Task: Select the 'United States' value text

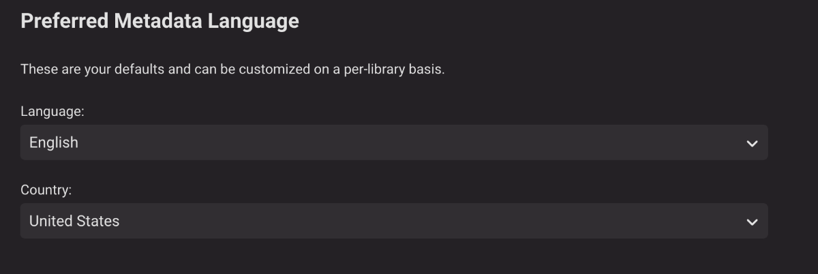Action: [74, 221]
